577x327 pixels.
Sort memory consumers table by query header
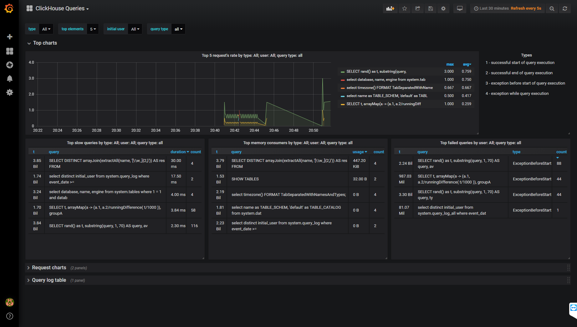236,152
